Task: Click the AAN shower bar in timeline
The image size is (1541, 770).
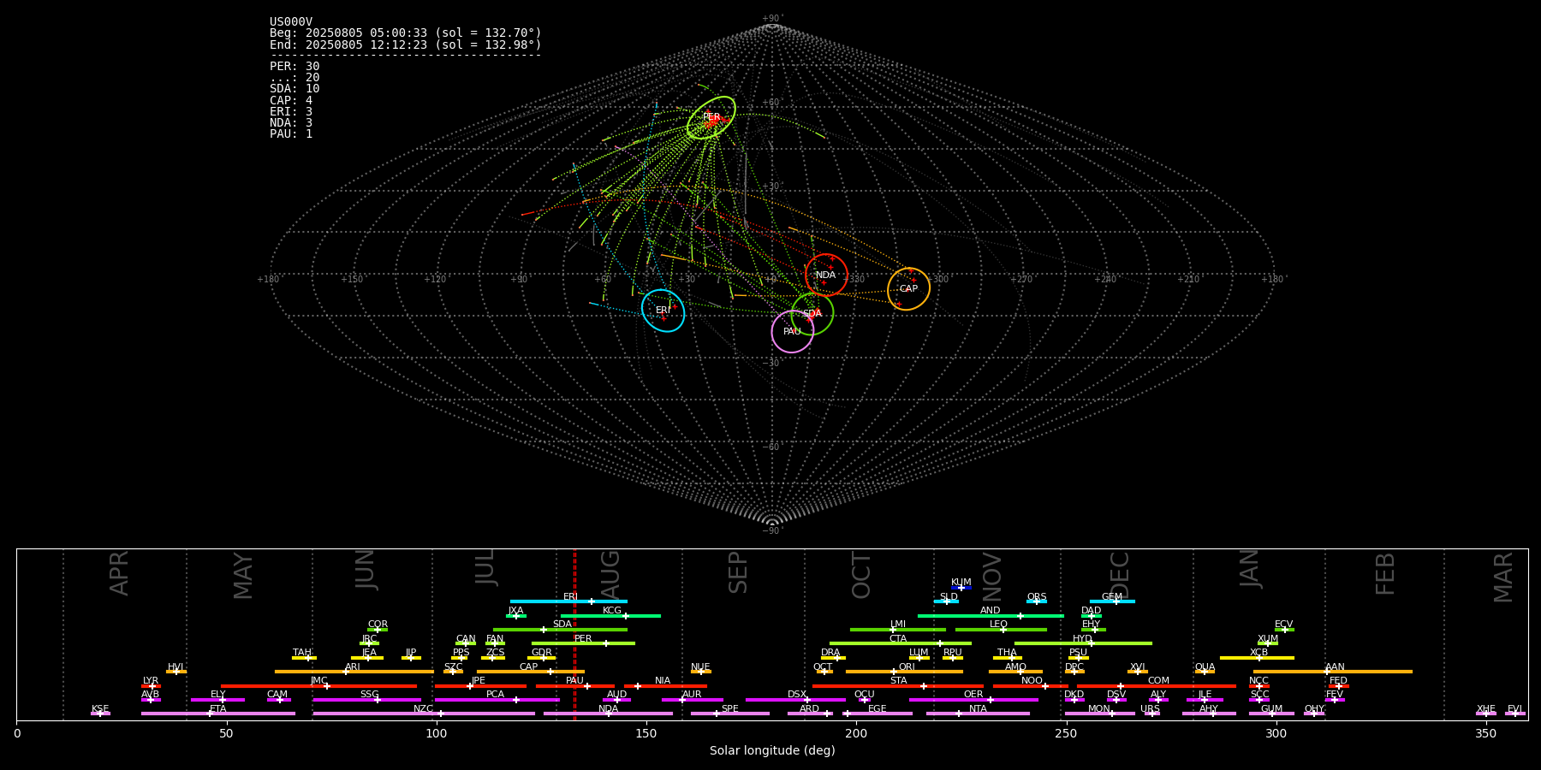Action: tap(1333, 672)
